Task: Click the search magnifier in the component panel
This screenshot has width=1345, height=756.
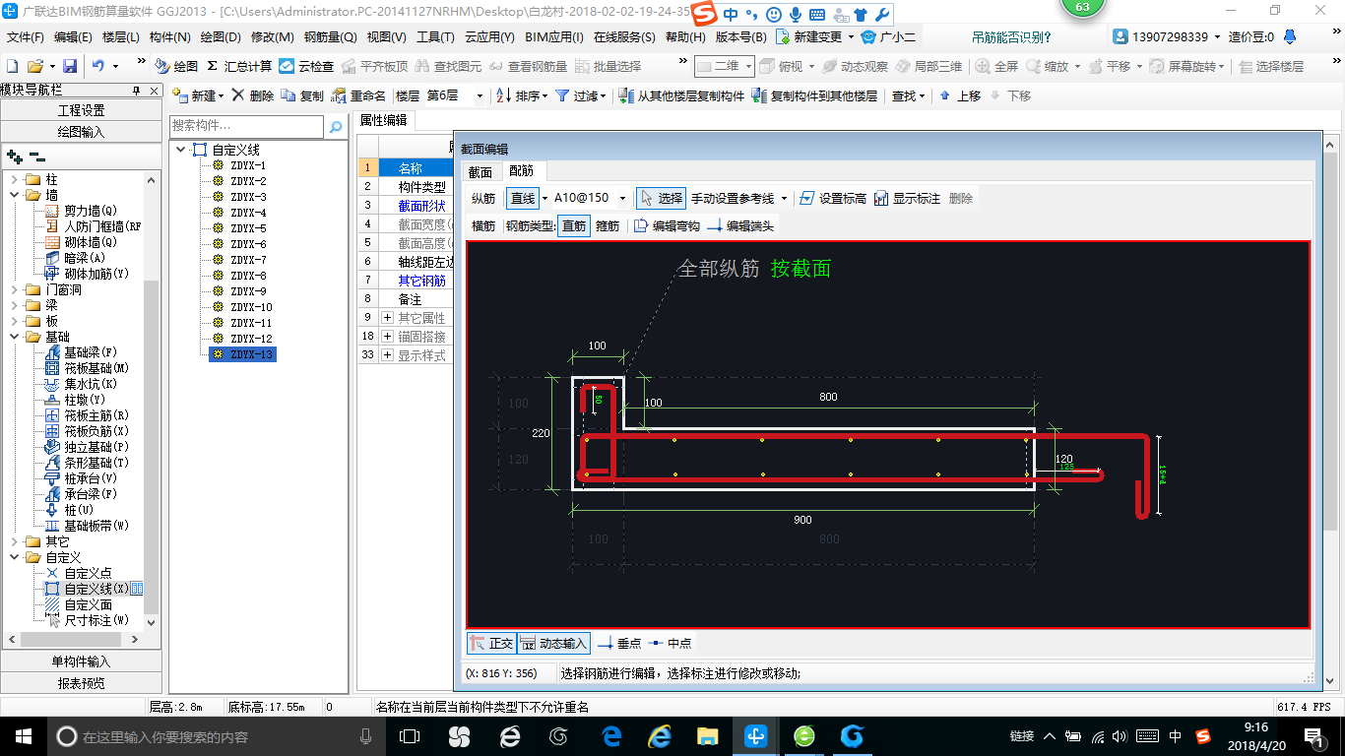Action: (336, 126)
